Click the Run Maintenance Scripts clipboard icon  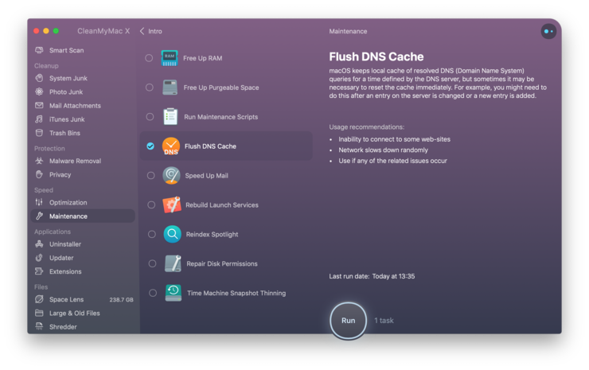170,116
